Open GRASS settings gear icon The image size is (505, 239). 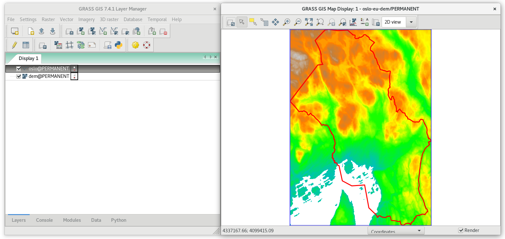[x=135, y=45]
